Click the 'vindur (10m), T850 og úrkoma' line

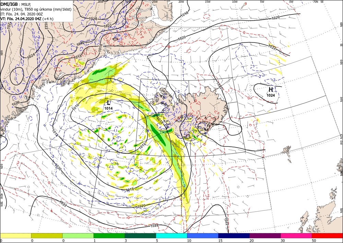[x=36, y=9]
